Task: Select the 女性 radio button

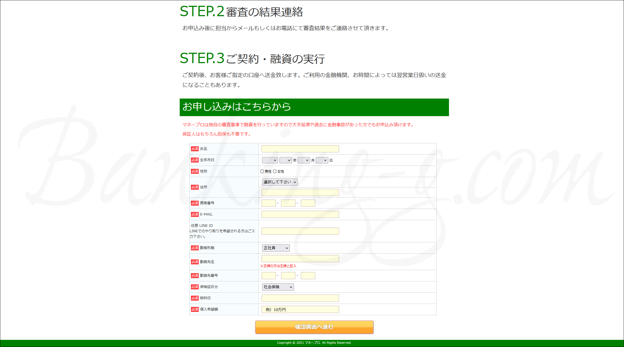Action: tap(275, 171)
